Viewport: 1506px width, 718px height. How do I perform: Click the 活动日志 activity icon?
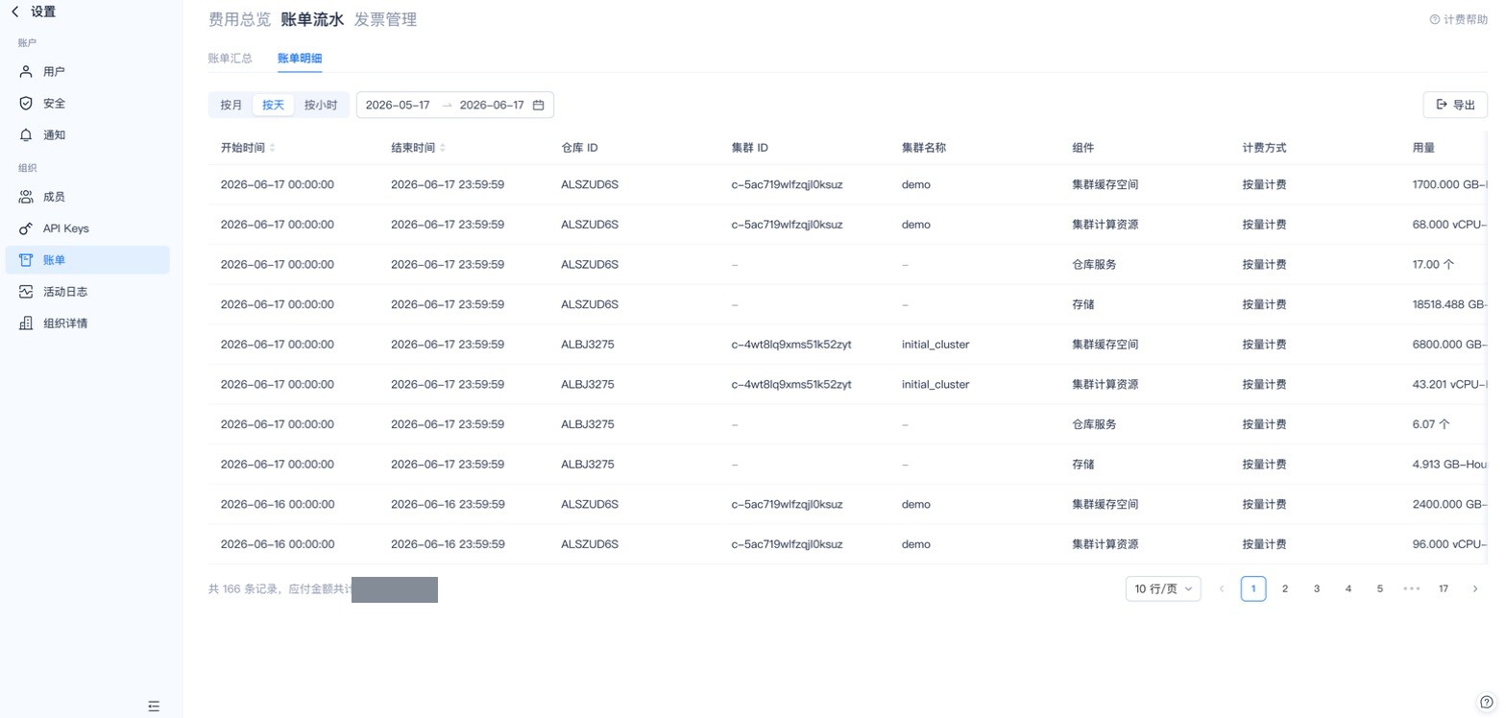[26, 292]
